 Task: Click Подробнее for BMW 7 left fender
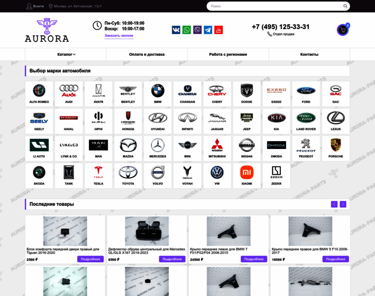pos(254,259)
